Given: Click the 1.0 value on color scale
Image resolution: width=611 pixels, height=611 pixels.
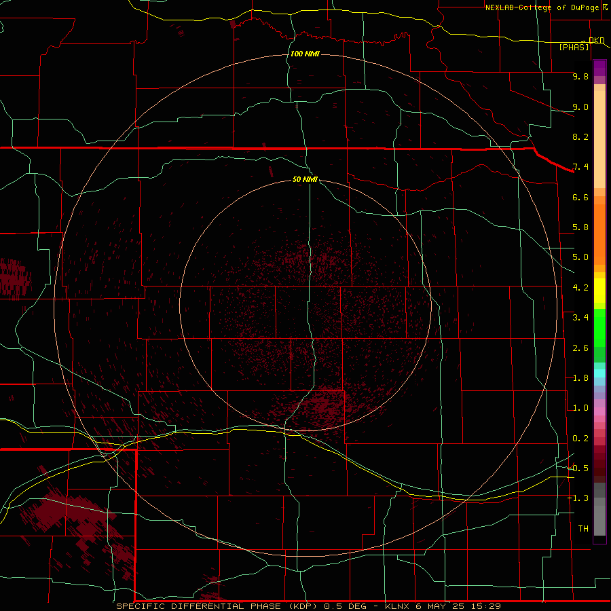Looking at the screenshot, I should point(580,408).
